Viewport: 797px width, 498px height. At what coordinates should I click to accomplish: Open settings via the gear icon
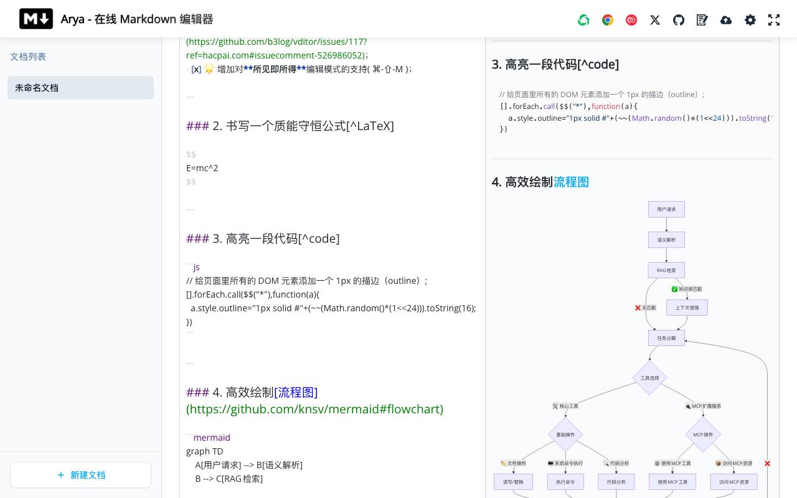click(x=750, y=20)
